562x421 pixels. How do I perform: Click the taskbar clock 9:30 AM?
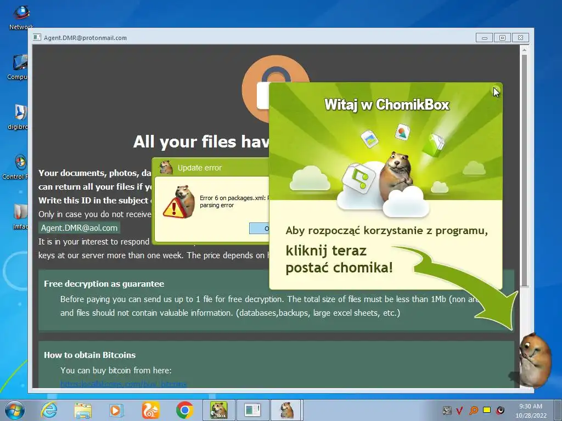(531, 411)
